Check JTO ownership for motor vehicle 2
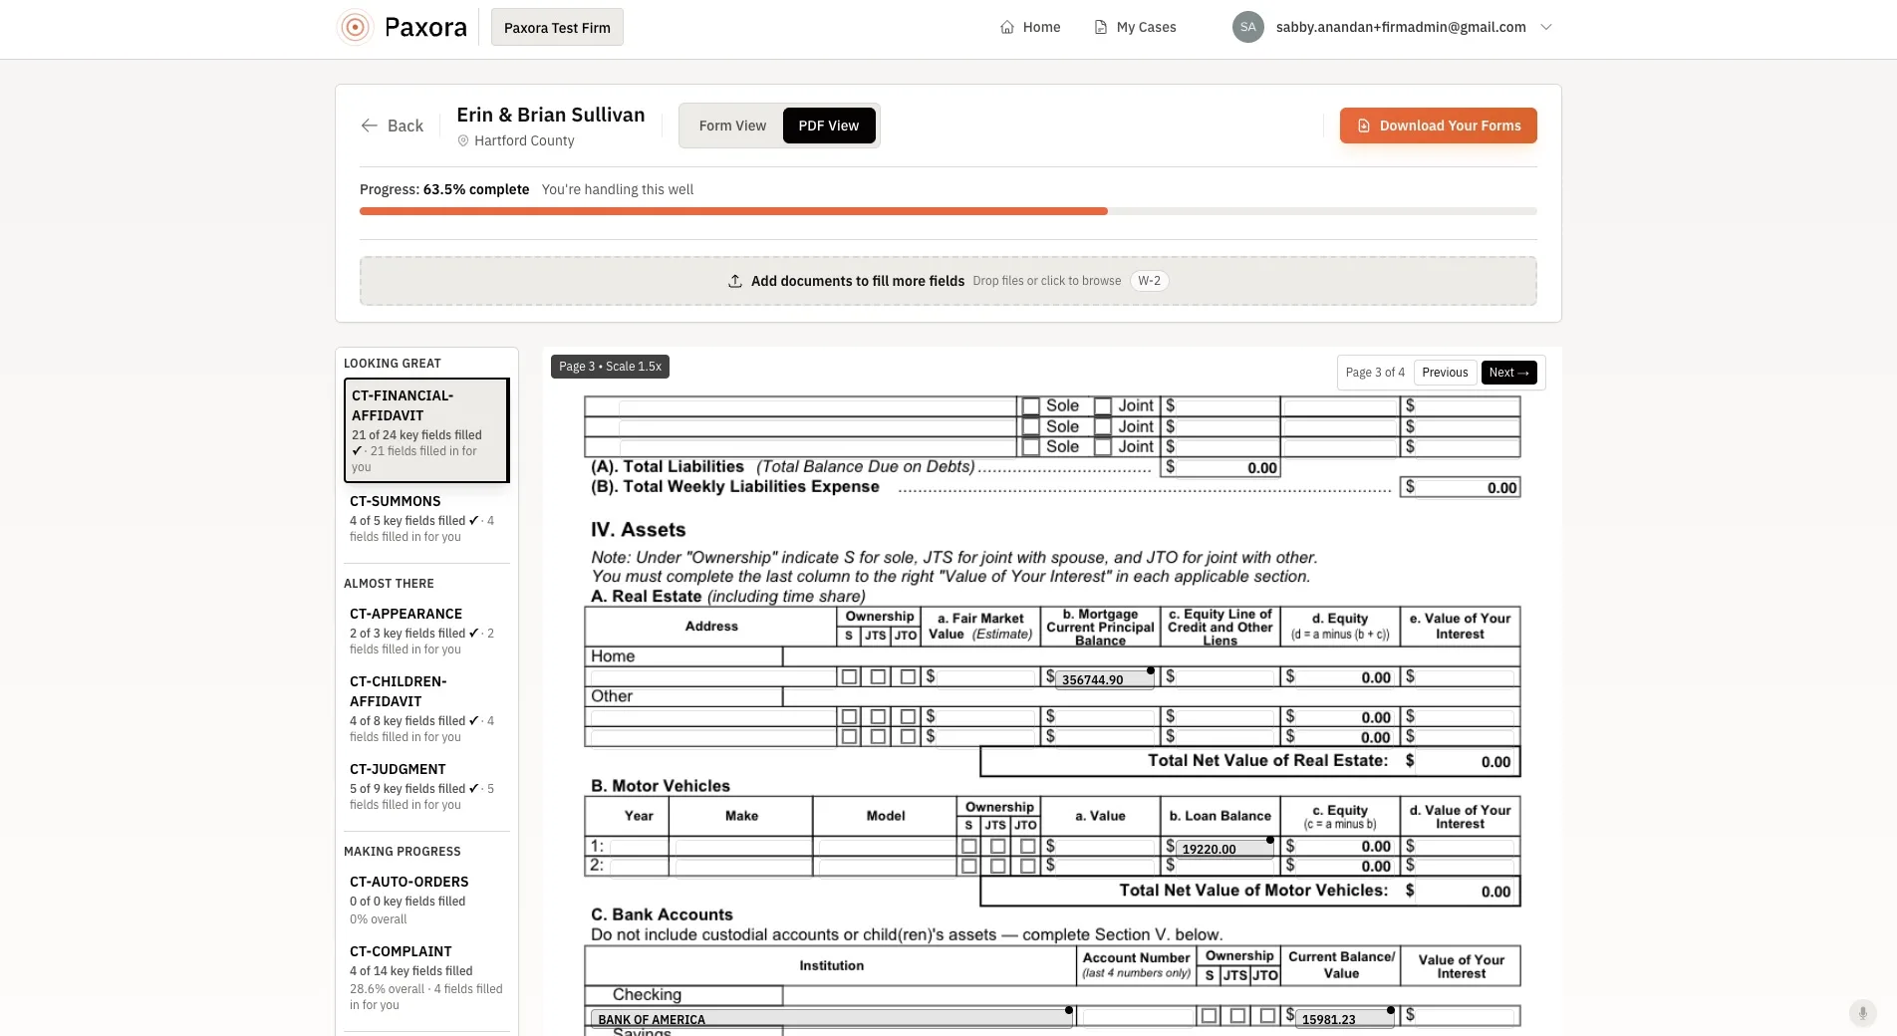 [x=1027, y=866]
